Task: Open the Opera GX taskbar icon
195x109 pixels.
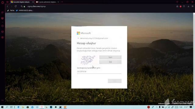Action: tap(42, 107)
